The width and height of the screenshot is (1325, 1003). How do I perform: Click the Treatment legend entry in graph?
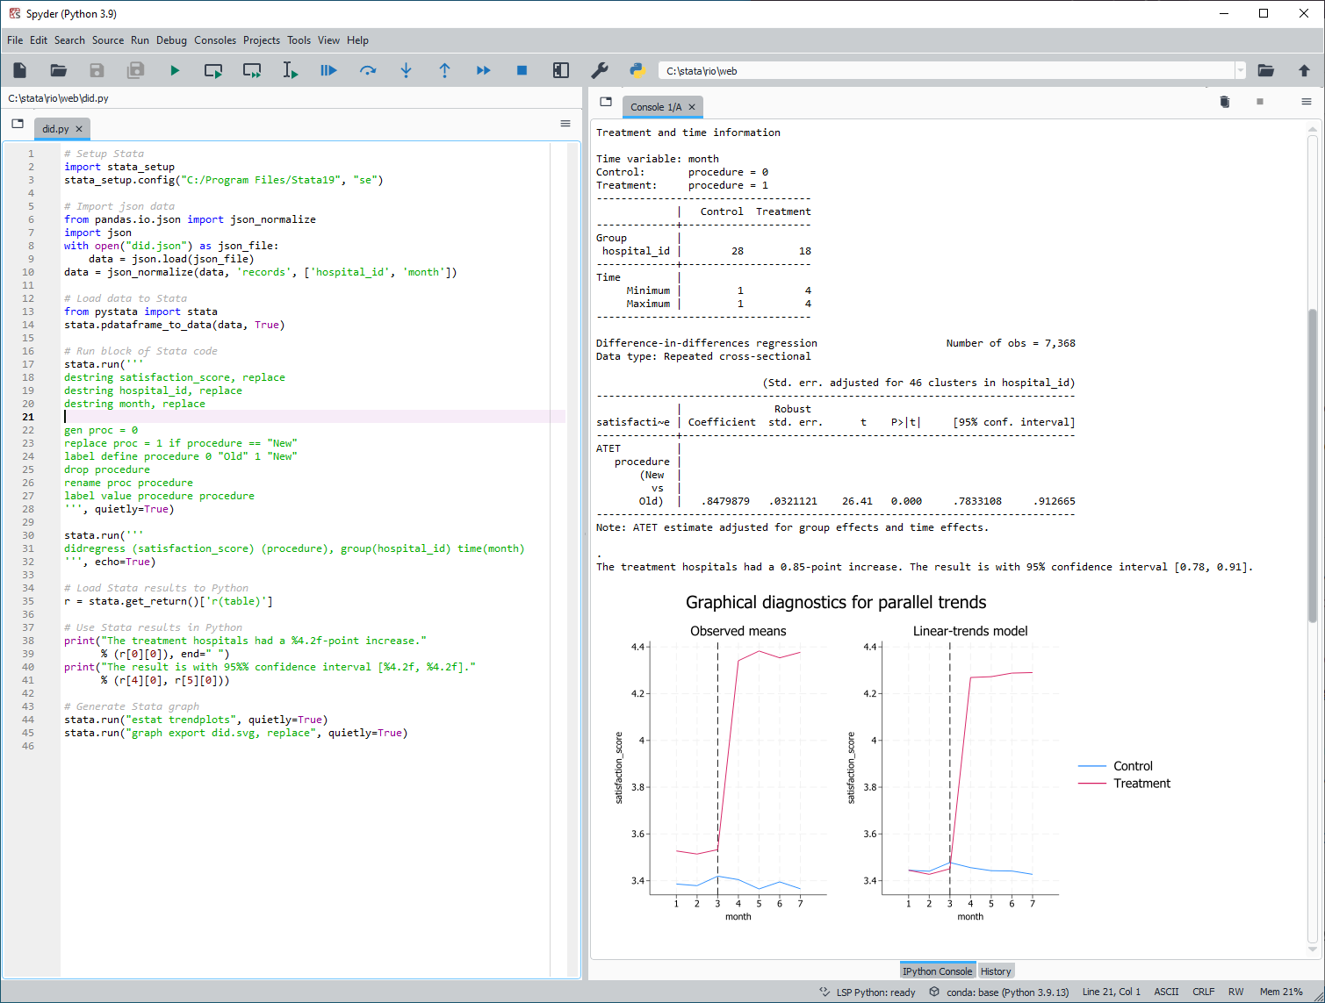(x=1125, y=784)
